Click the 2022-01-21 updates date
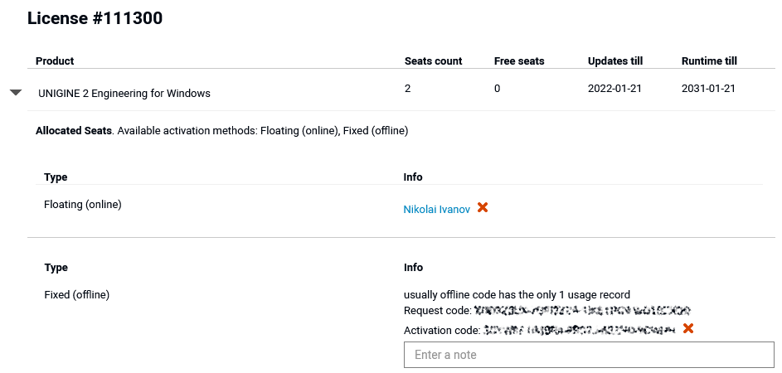 click(x=615, y=89)
